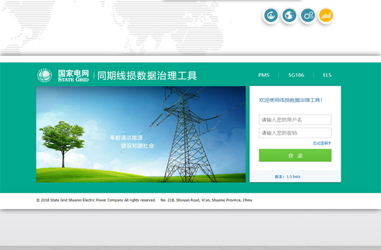
Task: Click the welcome message 欢迎使用线损数据治理工具
Action: point(290,100)
